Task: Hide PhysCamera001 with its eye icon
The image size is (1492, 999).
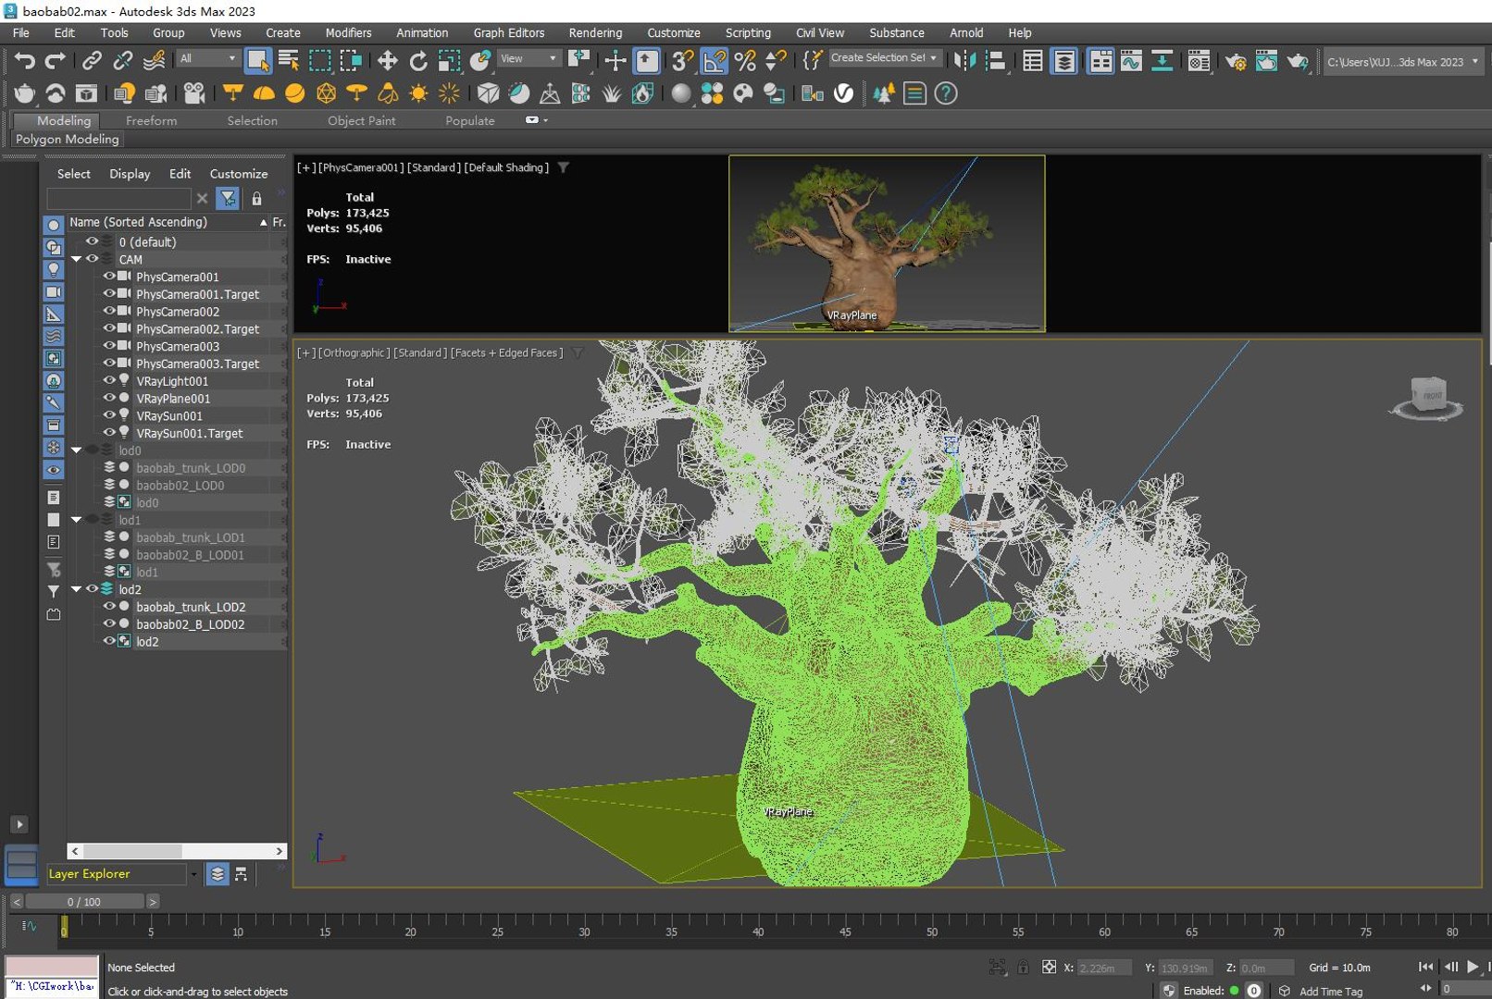Action: pos(108,277)
